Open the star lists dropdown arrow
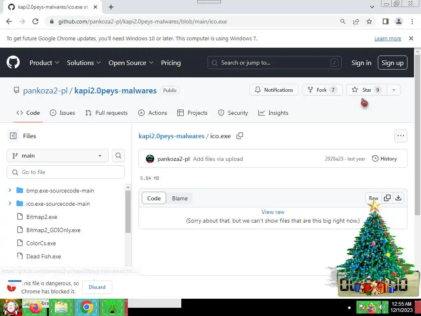 tap(394, 90)
